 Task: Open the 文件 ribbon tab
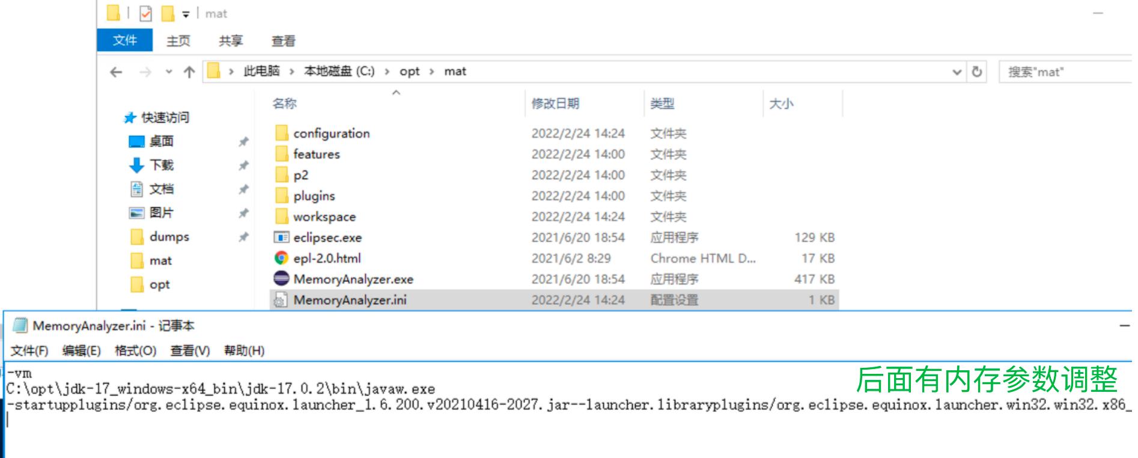[124, 40]
